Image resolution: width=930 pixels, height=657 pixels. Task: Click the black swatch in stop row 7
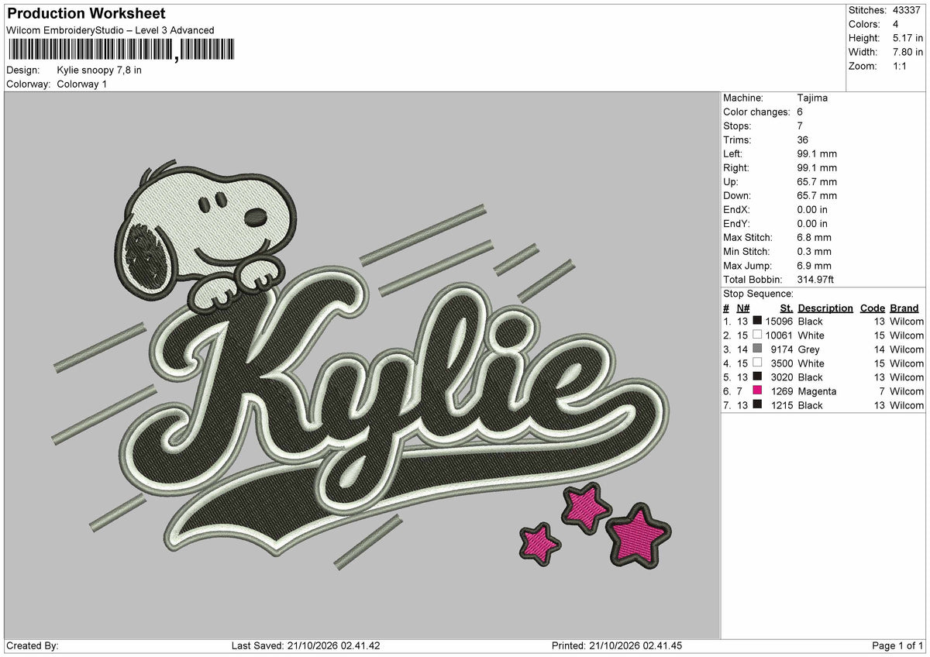(757, 404)
